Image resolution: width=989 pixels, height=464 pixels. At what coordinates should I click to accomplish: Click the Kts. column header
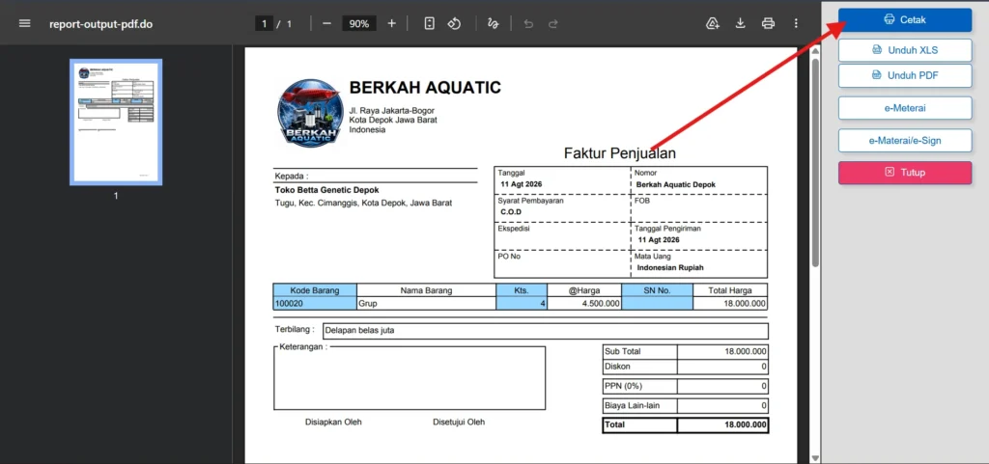click(x=522, y=290)
